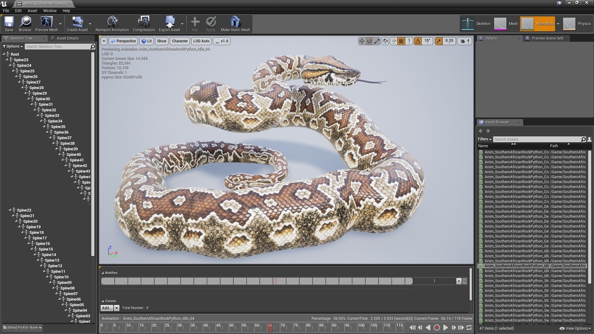Open the Help menu
This screenshot has width=594, height=334.
[x=66, y=11]
